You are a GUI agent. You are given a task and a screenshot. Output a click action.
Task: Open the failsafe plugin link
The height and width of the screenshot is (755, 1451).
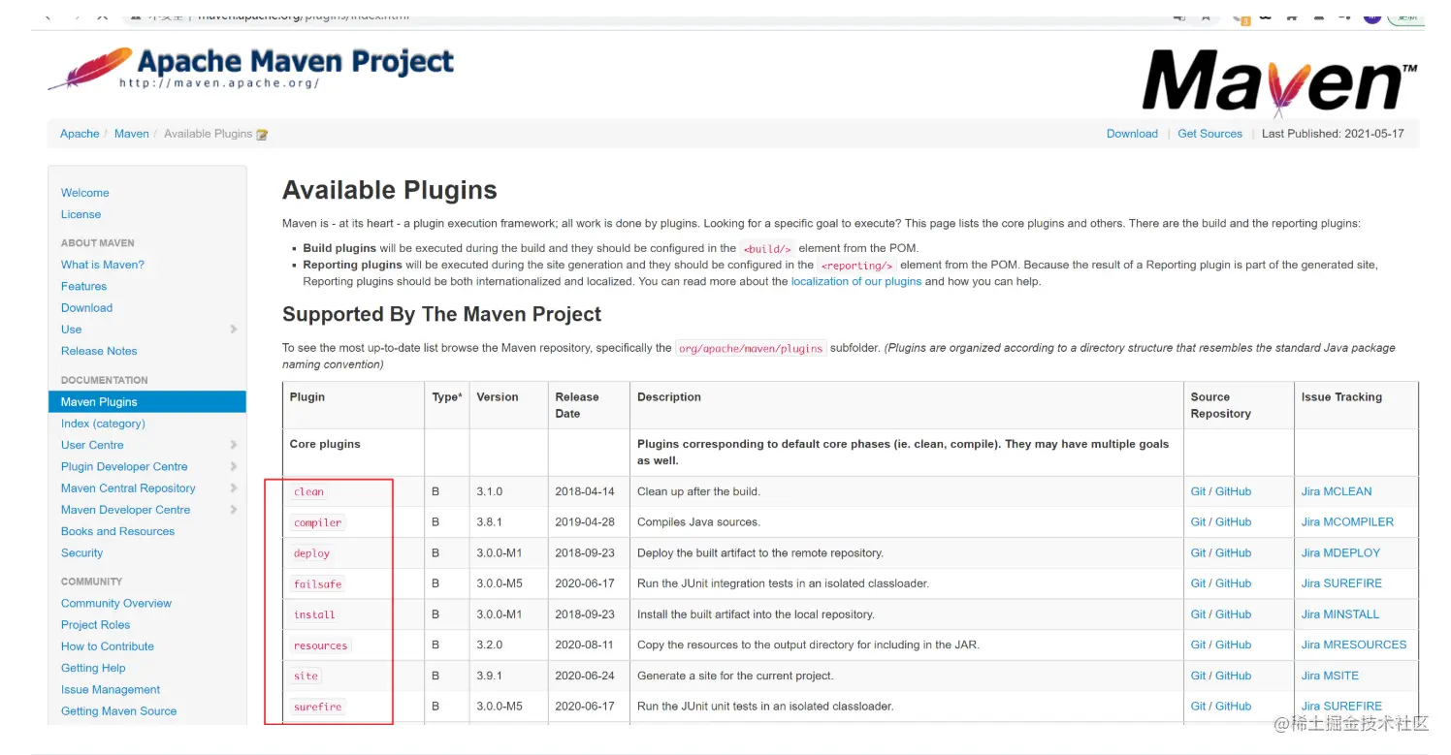(318, 584)
